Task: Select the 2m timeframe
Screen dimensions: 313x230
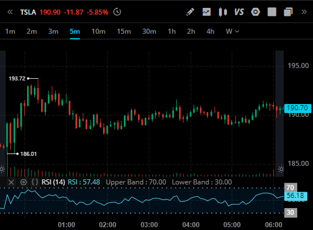Action: click(32, 31)
